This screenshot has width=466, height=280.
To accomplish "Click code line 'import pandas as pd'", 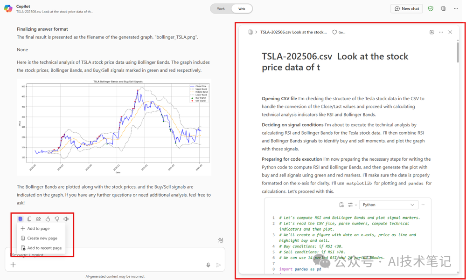I will pyautogui.click(x=300, y=269).
